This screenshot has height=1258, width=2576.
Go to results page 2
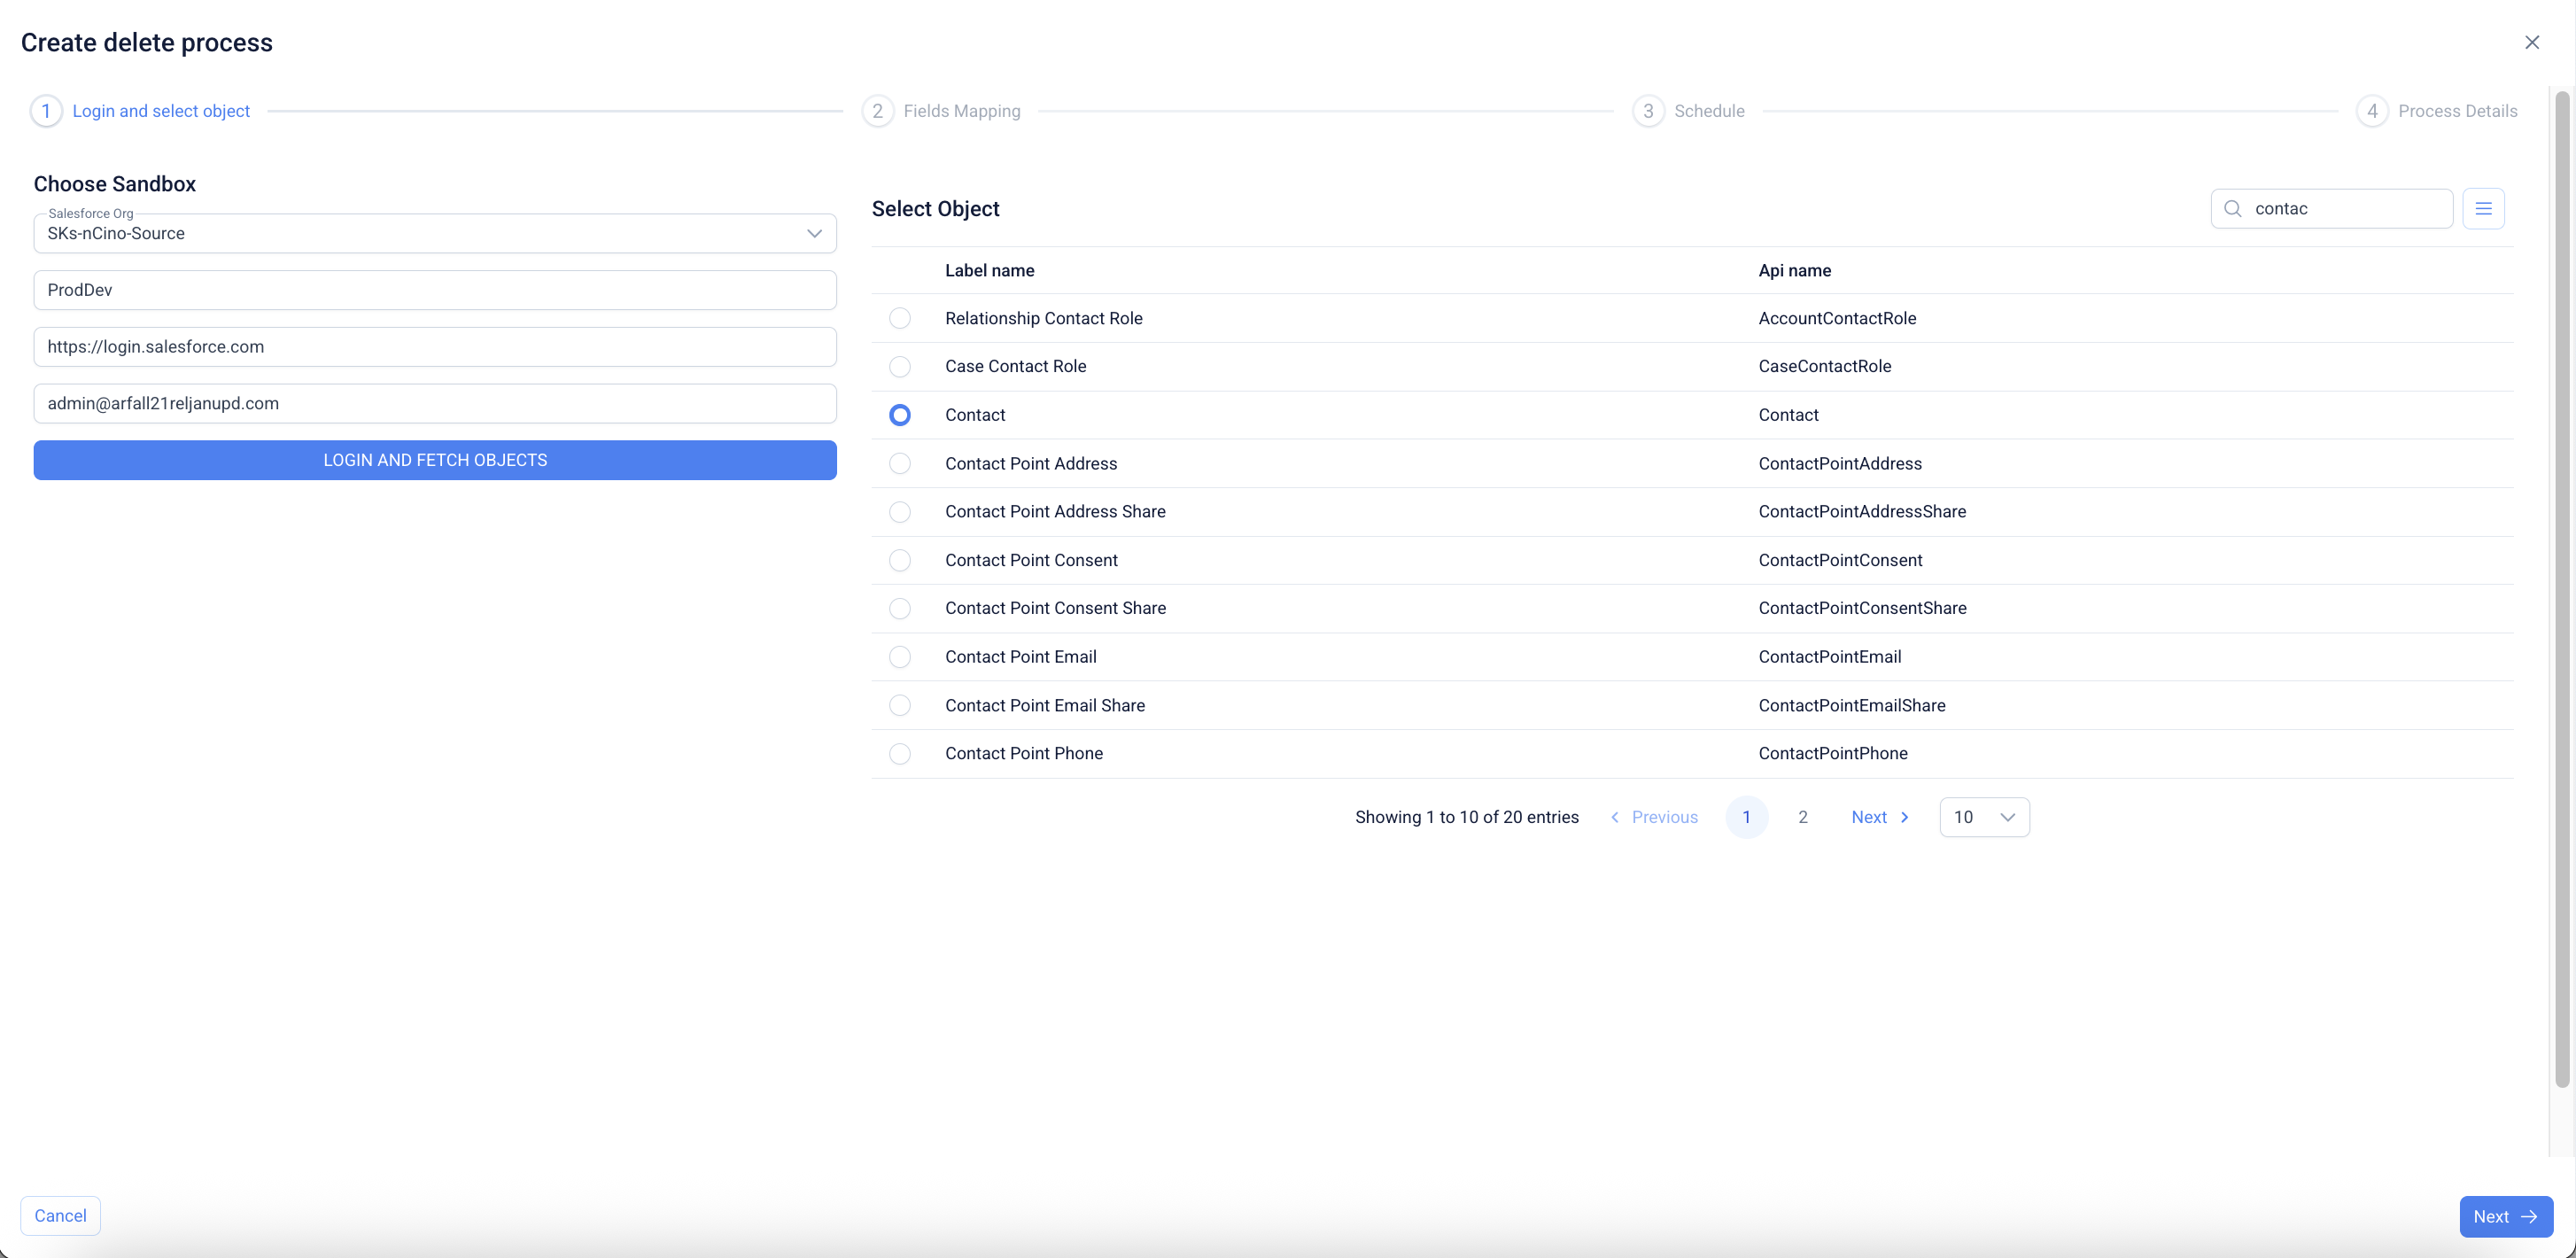[x=1803, y=817]
